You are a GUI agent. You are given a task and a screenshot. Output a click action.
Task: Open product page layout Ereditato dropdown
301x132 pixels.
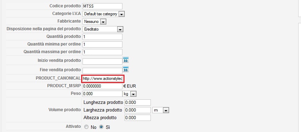tap(103, 29)
